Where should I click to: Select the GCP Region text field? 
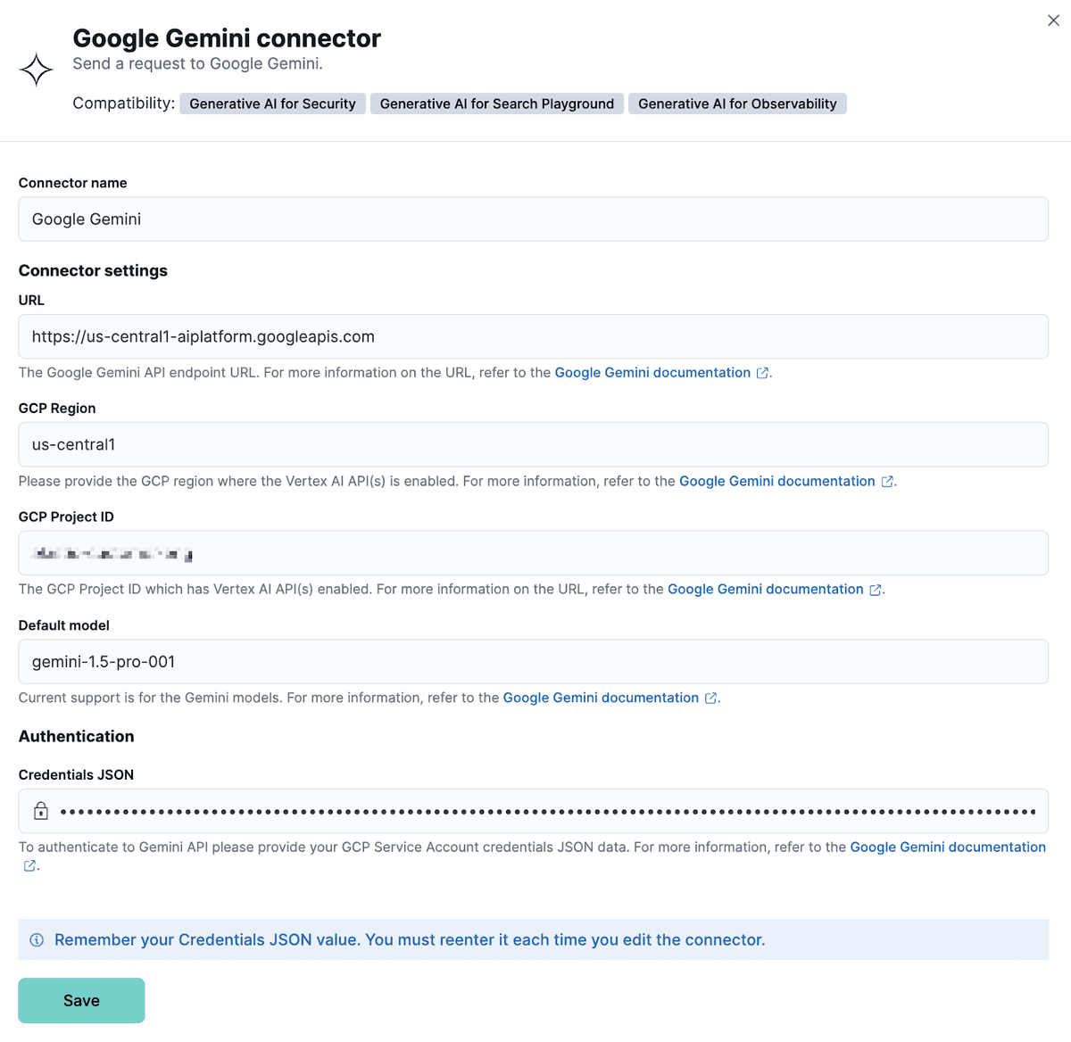[533, 444]
